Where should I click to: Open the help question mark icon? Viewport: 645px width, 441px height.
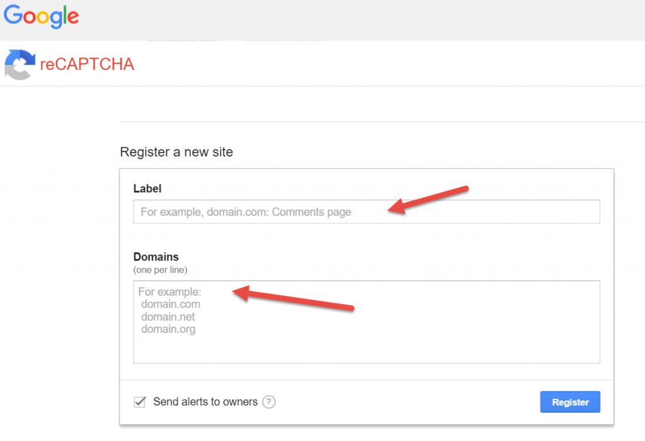point(268,401)
